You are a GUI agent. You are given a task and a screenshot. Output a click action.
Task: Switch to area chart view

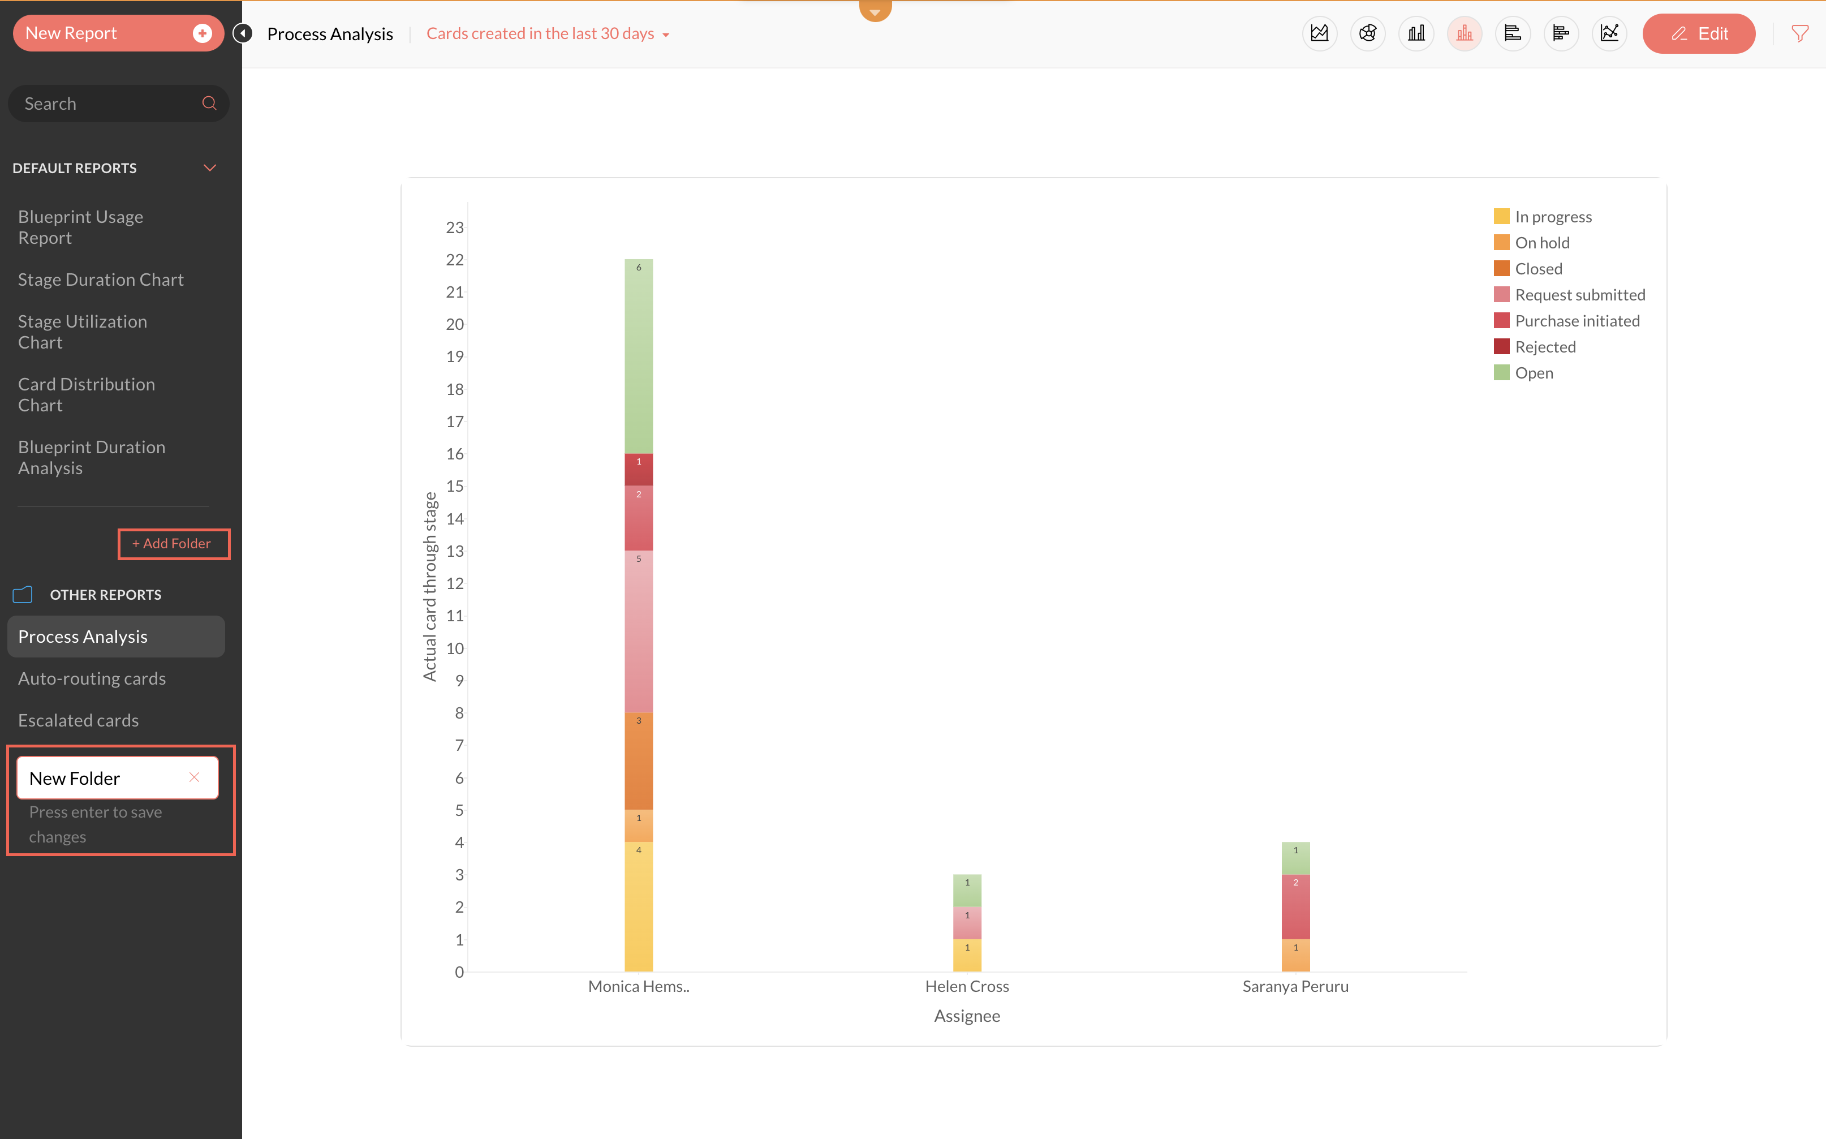[1319, 33]
